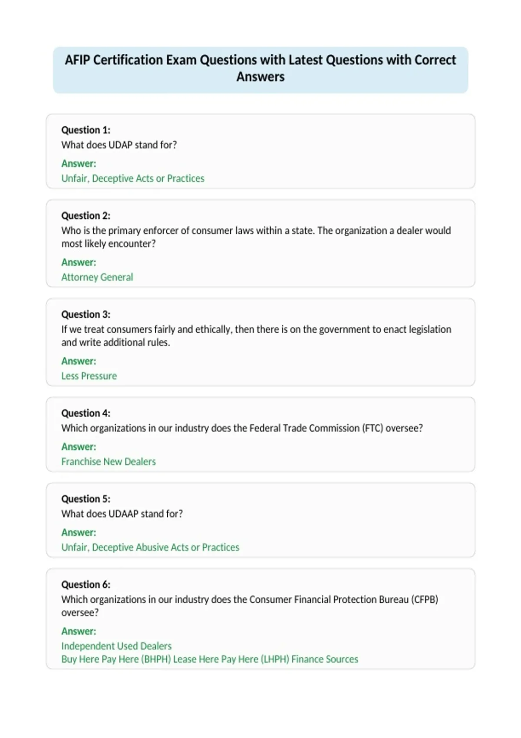Click 'Unfair, Deceptive Abusive Acts or Practices' answer

(x=150, y=547)
